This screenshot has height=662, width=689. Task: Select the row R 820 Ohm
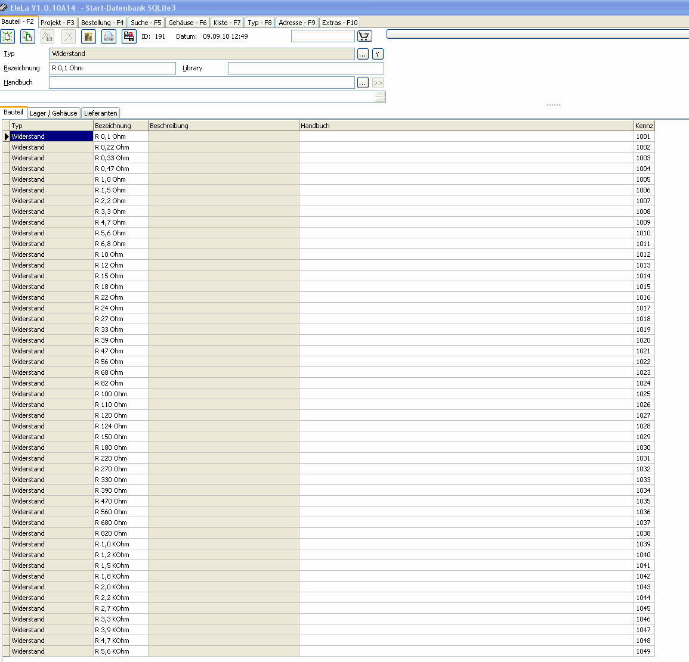coord(329,533)
